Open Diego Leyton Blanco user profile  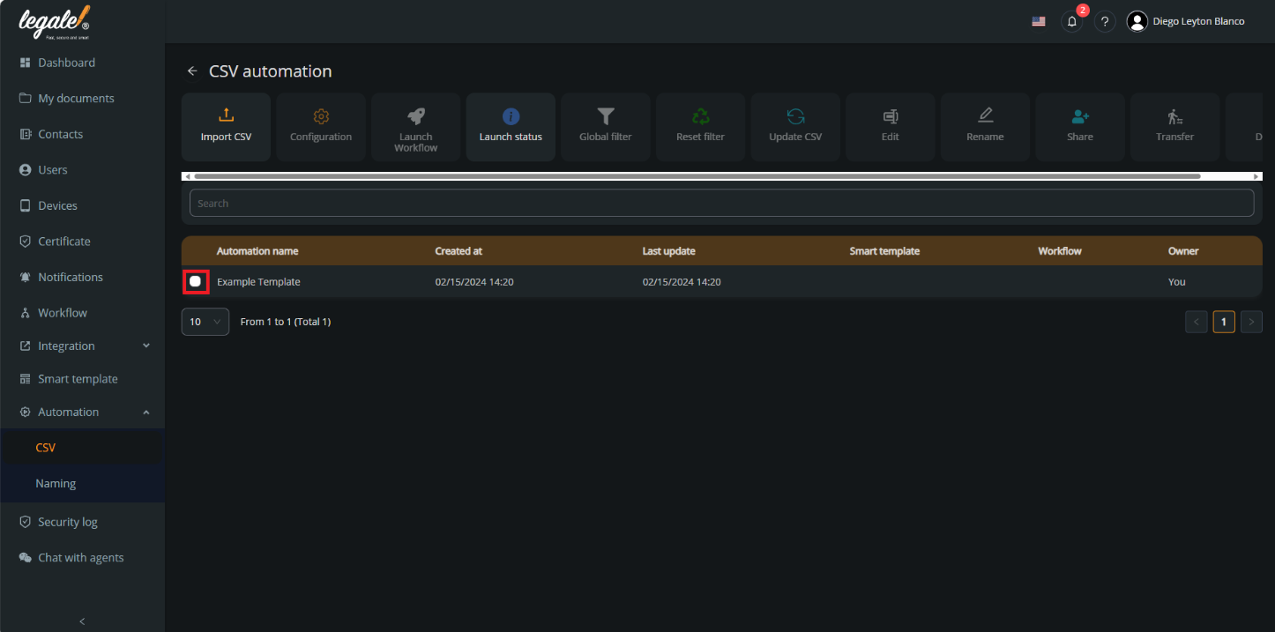coord(1187,22)
